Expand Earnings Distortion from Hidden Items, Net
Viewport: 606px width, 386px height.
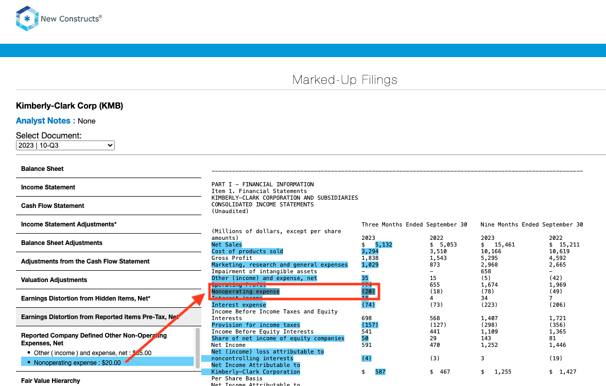click(108, 299)
